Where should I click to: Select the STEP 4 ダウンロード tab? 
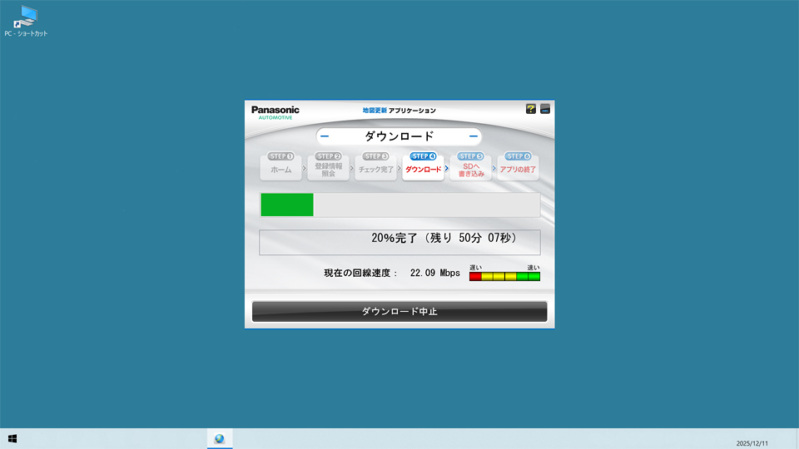click(x=423, y=166)
